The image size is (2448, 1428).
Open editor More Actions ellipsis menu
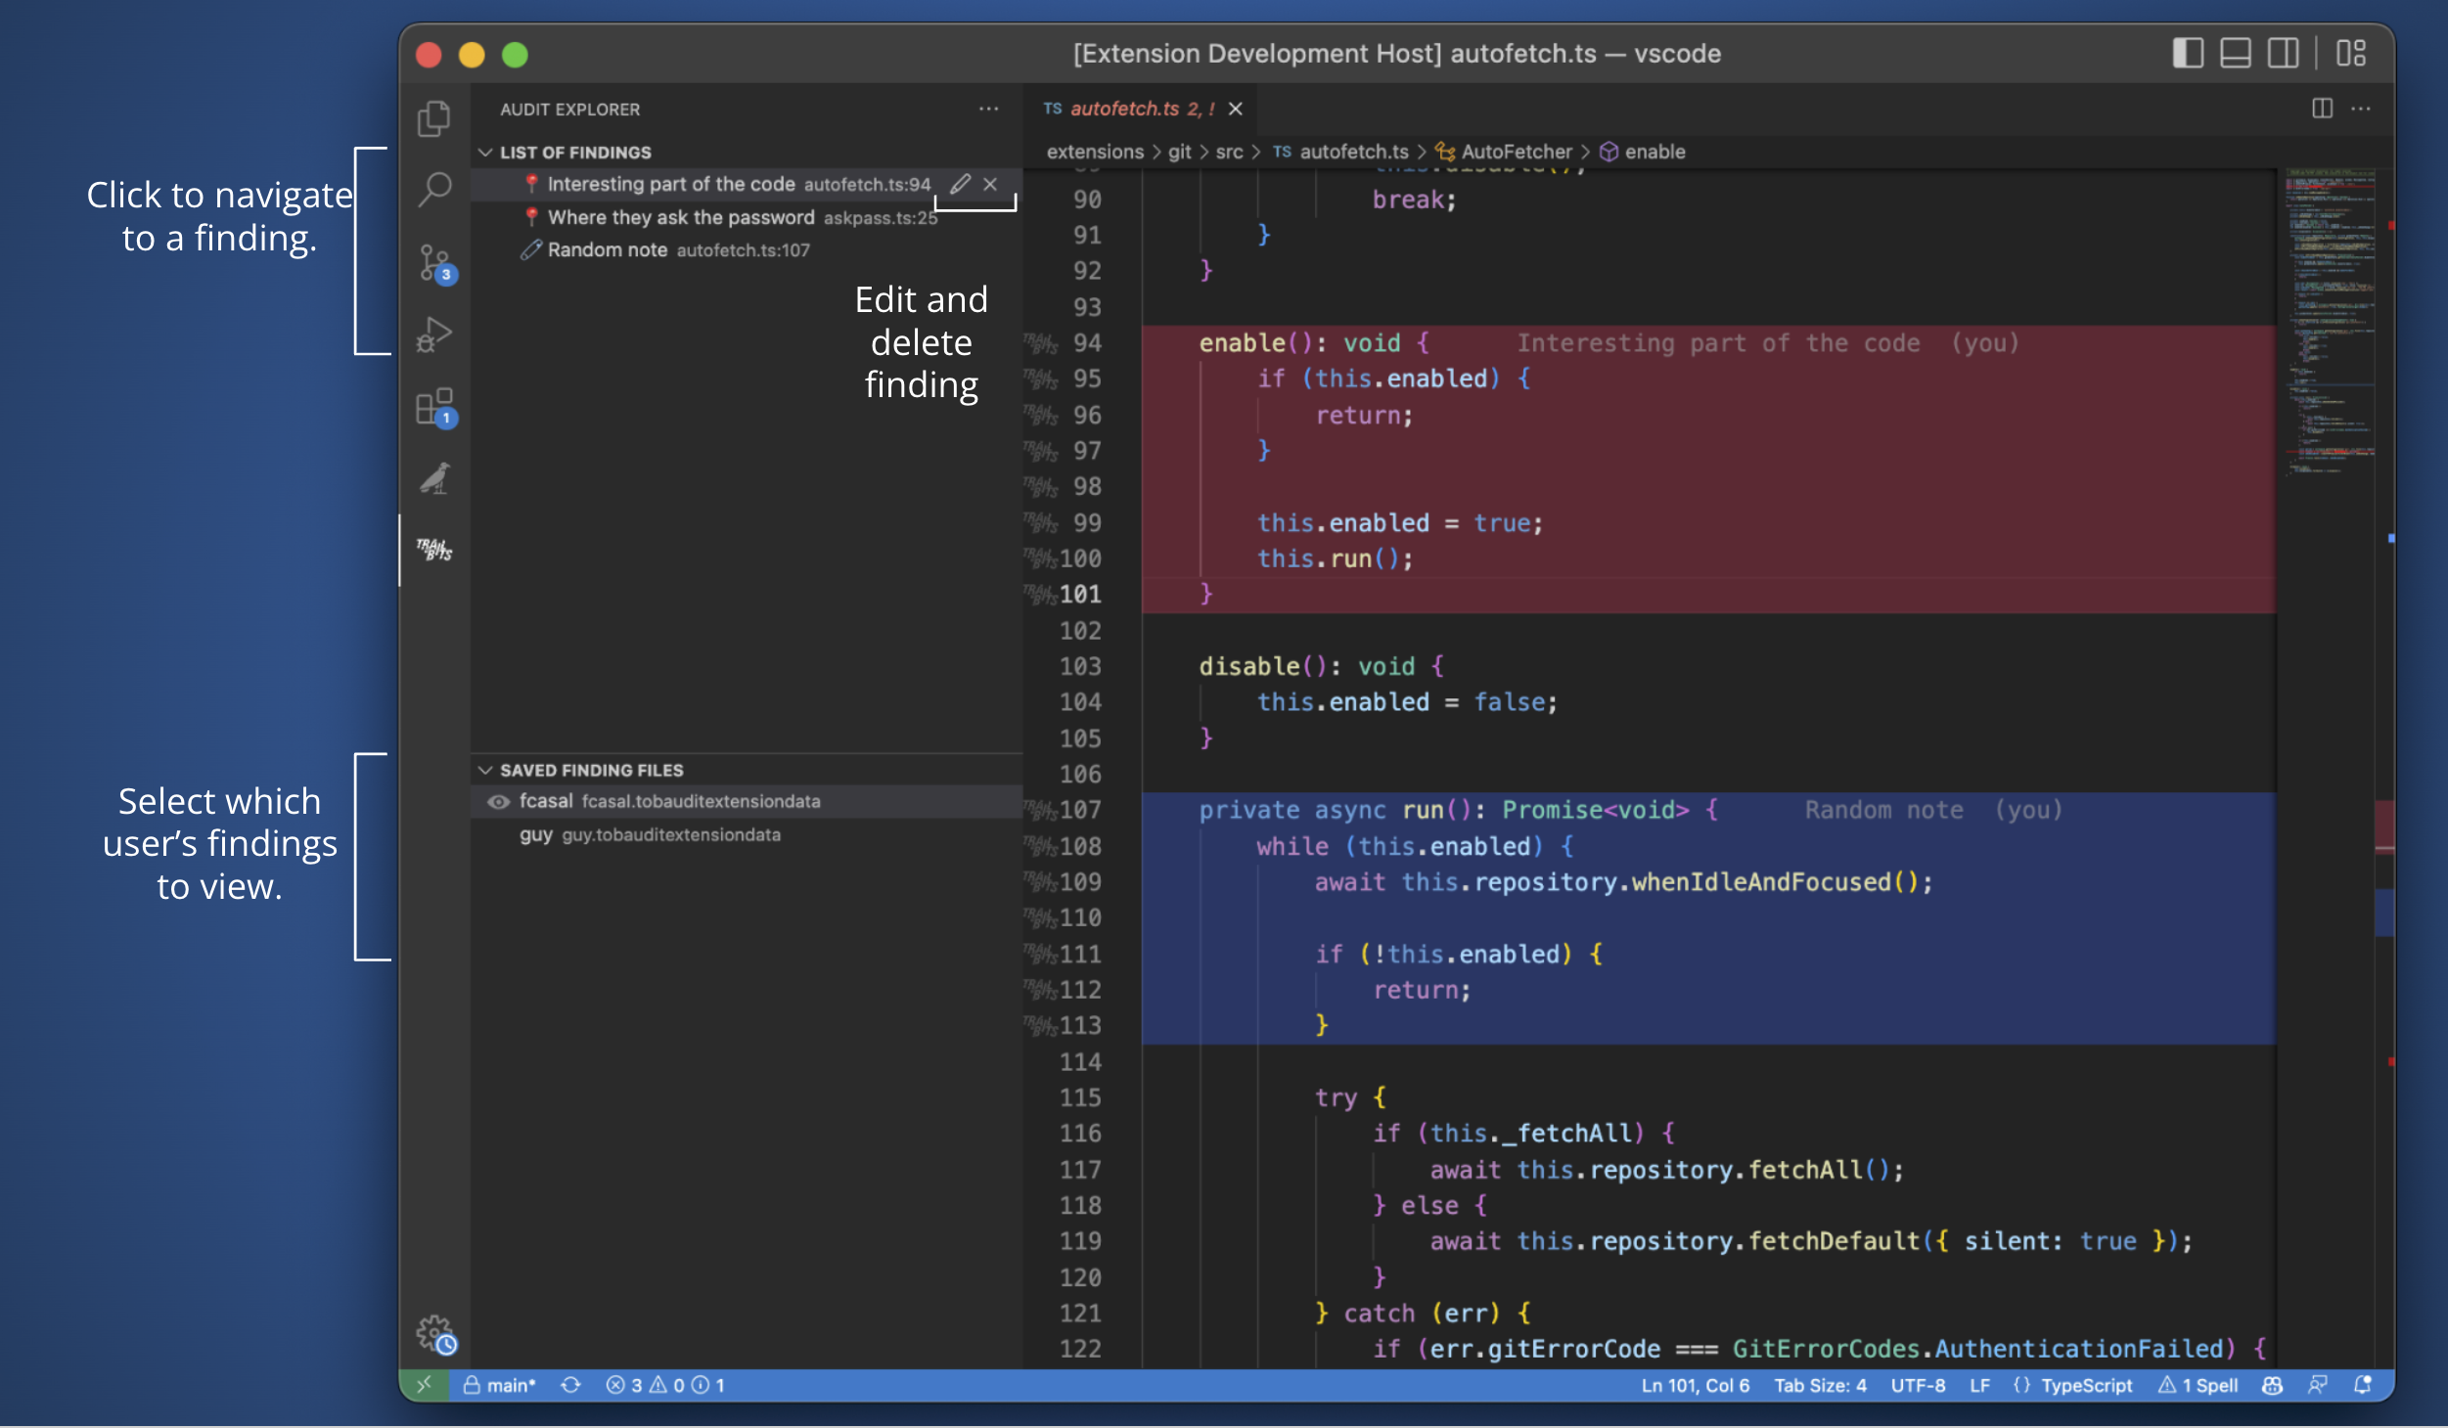(x=2361, y=109)
